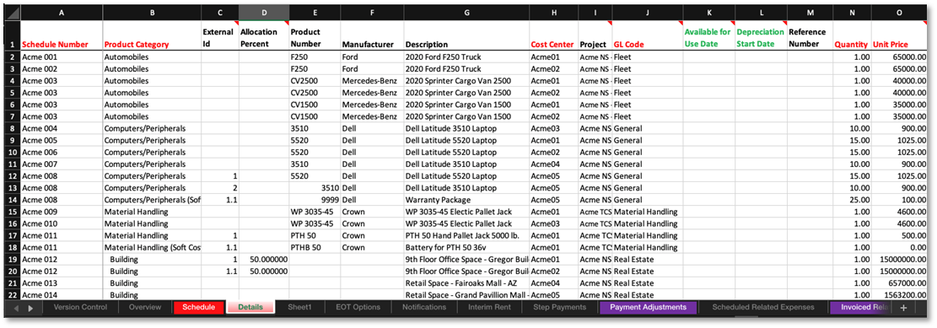Click the 2020 Sprinter Cargo Van 1500 cell in row 6
Screen dimensions: 937x328
click(x=466, y=105)
